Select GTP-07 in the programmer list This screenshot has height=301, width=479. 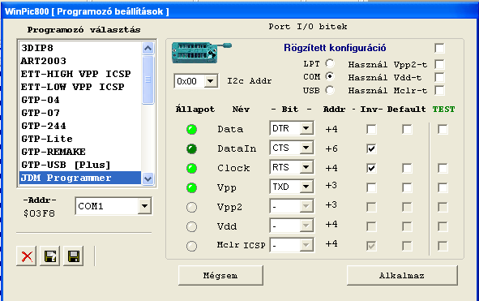pyautogui.click(x=80, y=113)
